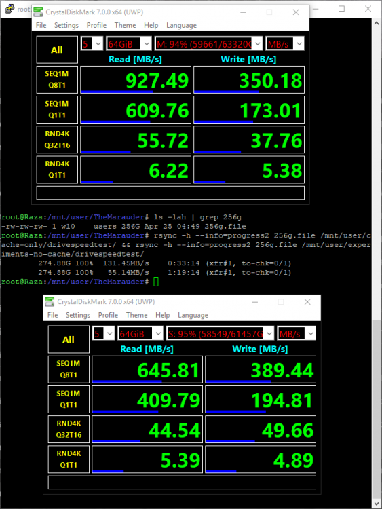The height and width of the screenshot is (509, 382).
Task: Open Language menu in top CrystalDiskMark window
Action: pyautogui.click(x=181, y=25)
